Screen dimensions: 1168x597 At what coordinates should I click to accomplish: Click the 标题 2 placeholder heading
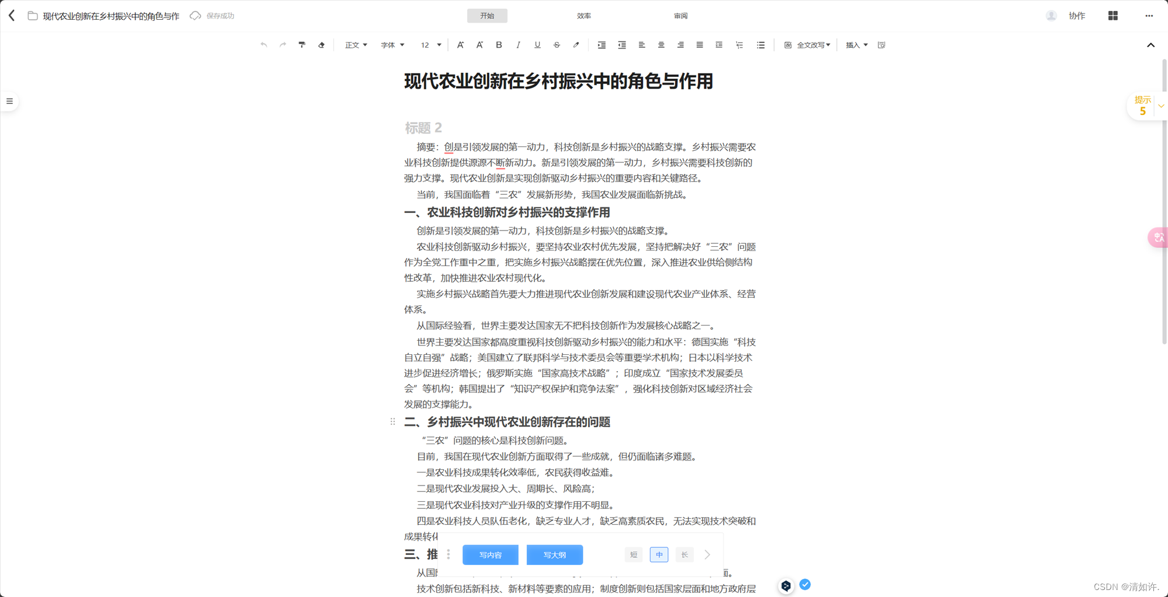click(x=423, y=127)
